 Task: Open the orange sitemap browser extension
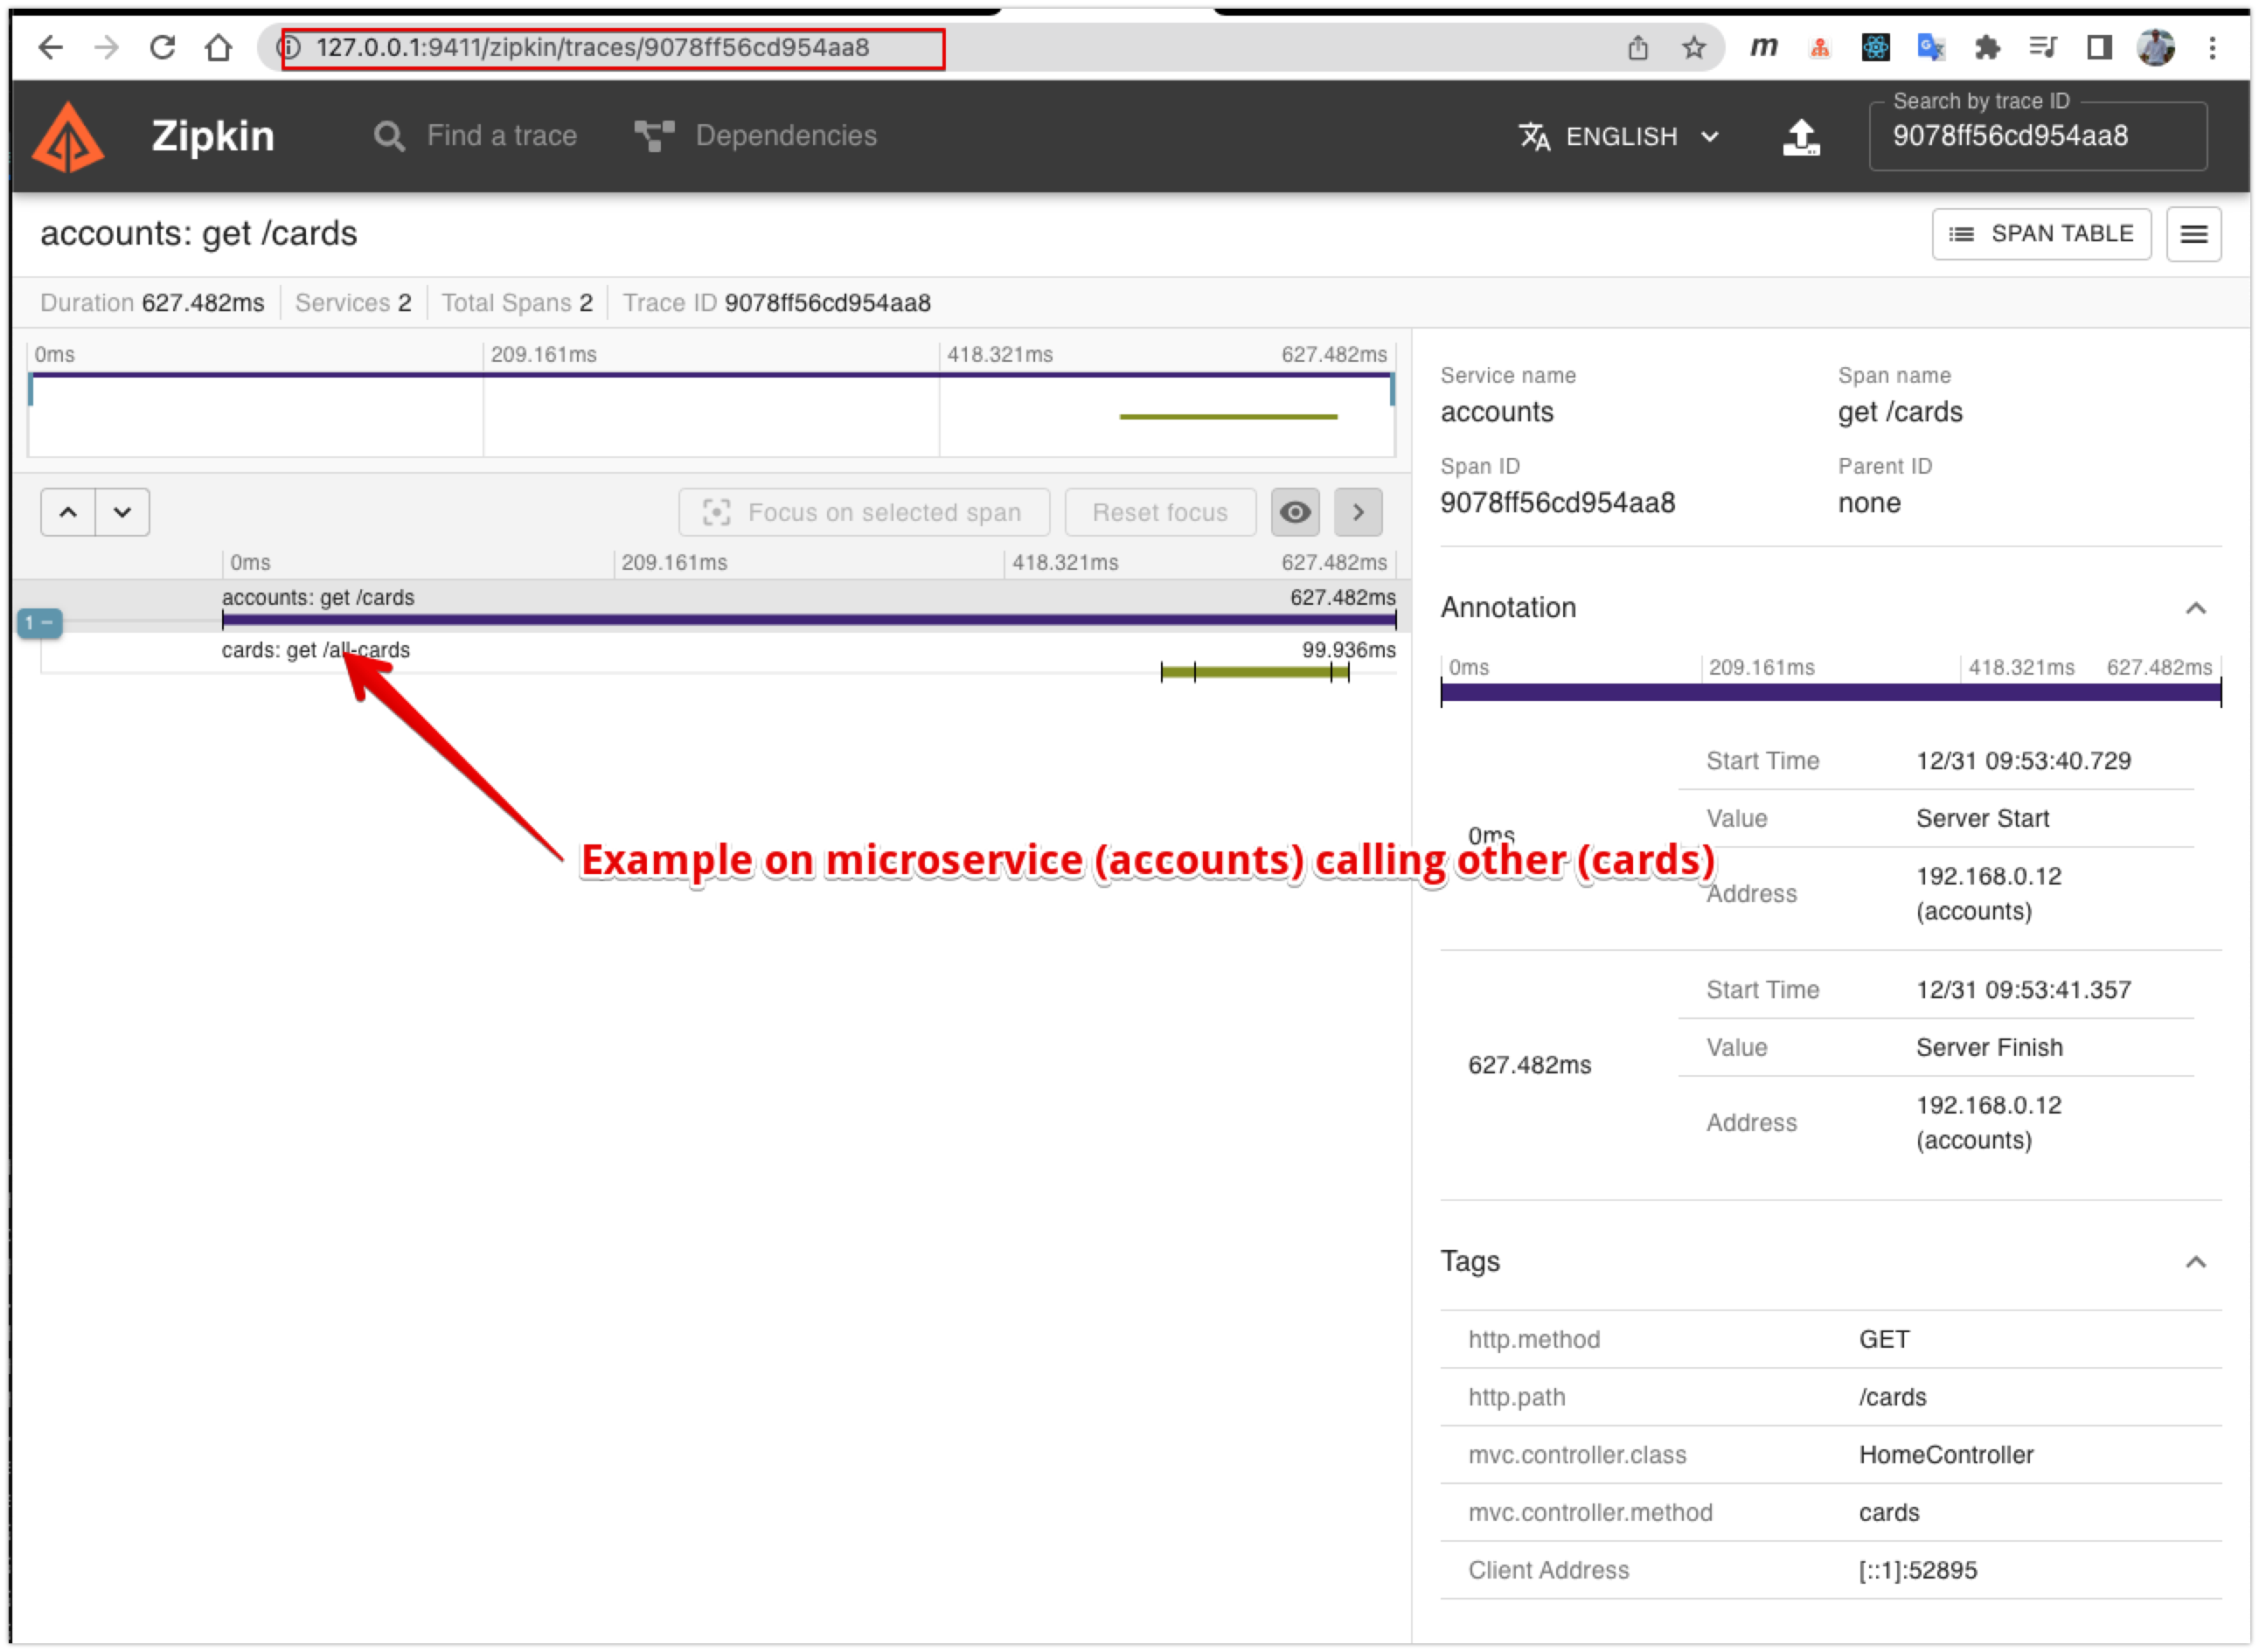1820,47
